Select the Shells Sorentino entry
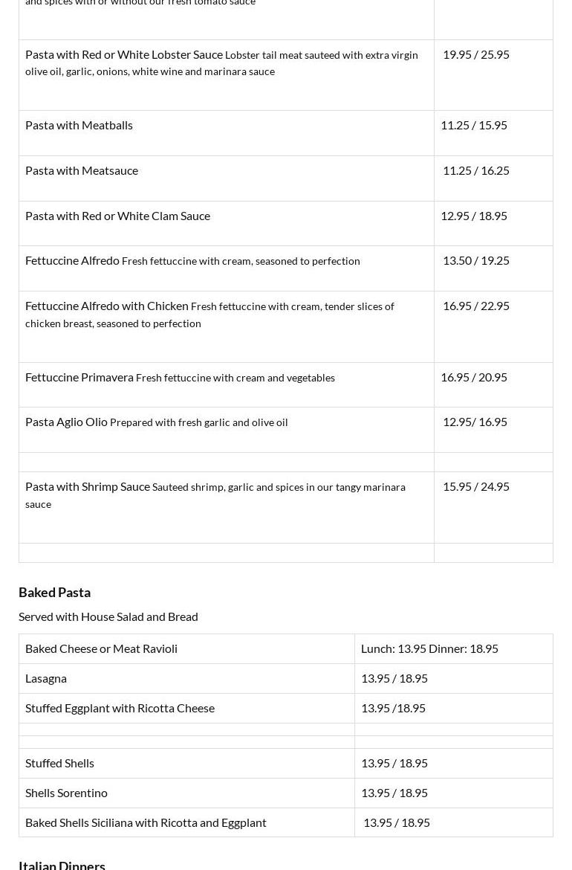The height and width of the screenshot is (870, 572). click(x=66, y=793)
